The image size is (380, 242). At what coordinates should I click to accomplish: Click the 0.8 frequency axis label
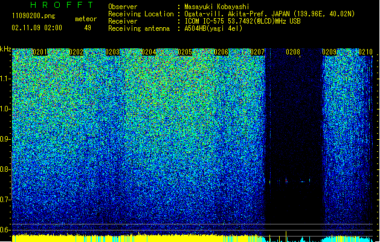pos(5,169)
